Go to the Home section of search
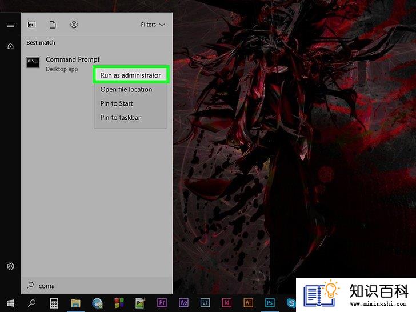The width and height of the screenshot is (416, 312). coord(10,46)
